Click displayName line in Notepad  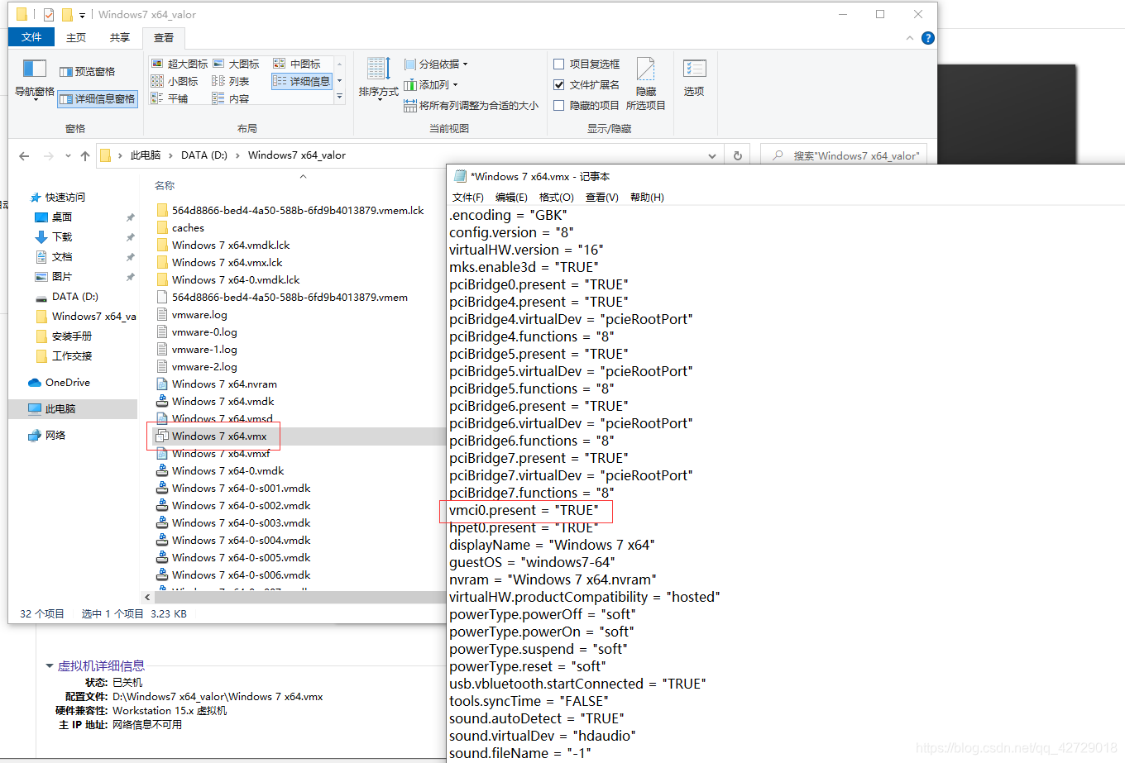pos(552,545)
